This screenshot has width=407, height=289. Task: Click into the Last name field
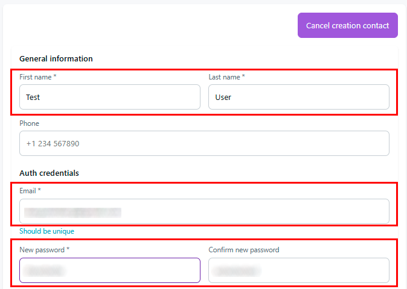(298, 97)
